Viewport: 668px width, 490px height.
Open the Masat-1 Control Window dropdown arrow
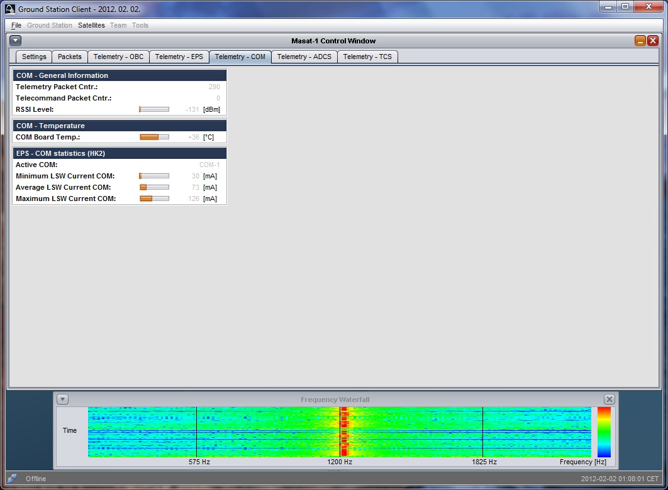[x=15, y=41]
